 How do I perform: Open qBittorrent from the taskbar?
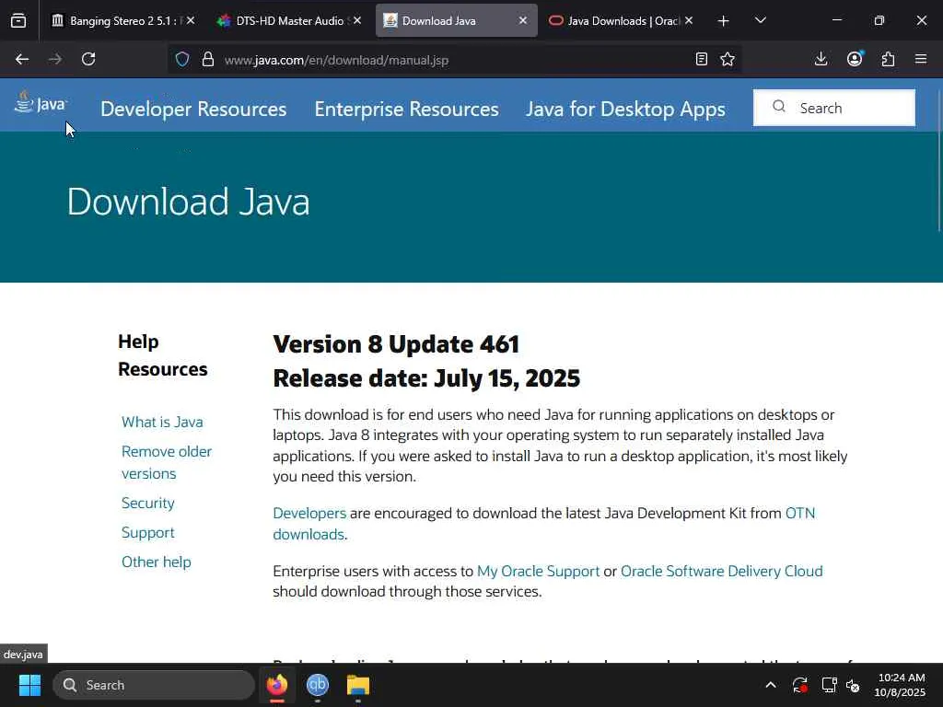click(x=318, y=685)
